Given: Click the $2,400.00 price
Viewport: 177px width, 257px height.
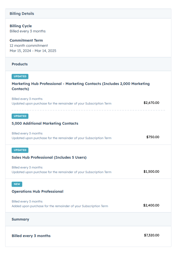Looking at the screenshot, I should pyautogui.click(x=151, y=205).
